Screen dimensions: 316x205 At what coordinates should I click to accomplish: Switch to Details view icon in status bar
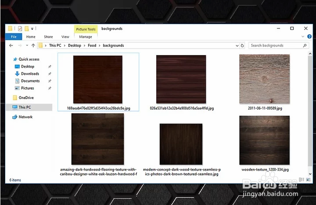coord(302,180)
